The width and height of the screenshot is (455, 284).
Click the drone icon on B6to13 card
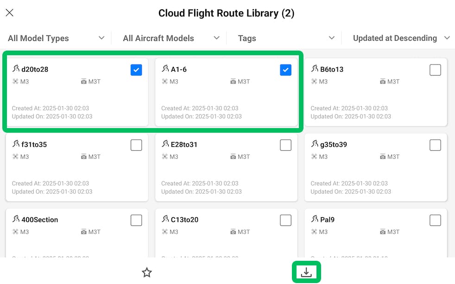coord(314,82)
